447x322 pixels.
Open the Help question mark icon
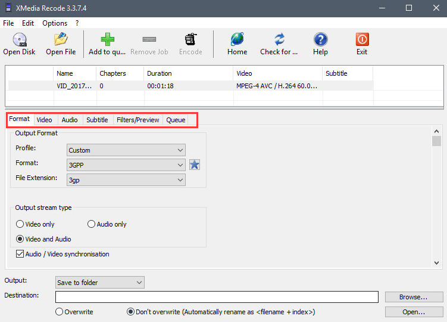[x=320, y=39]
